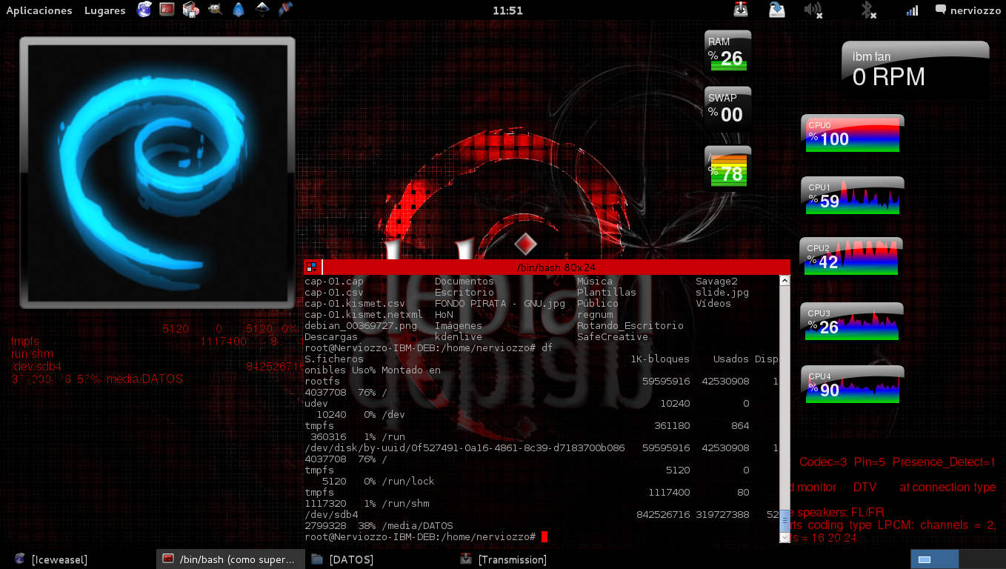Unmute the speaker in the system tray
The width and height of the screenshot is (1006, 569).
click(813, 10)
